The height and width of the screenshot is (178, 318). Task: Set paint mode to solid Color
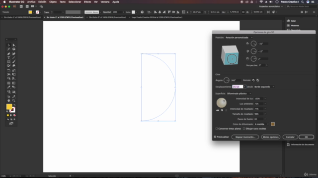pyautogui.click(x=8, y=115)
